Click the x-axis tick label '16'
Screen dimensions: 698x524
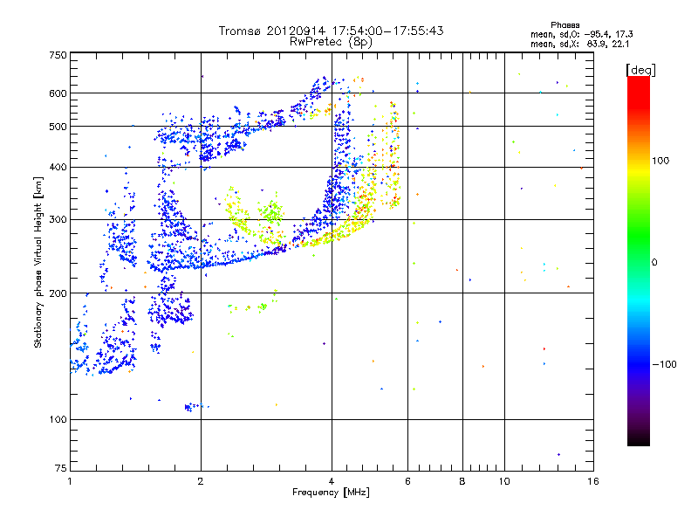click(593, 481)
